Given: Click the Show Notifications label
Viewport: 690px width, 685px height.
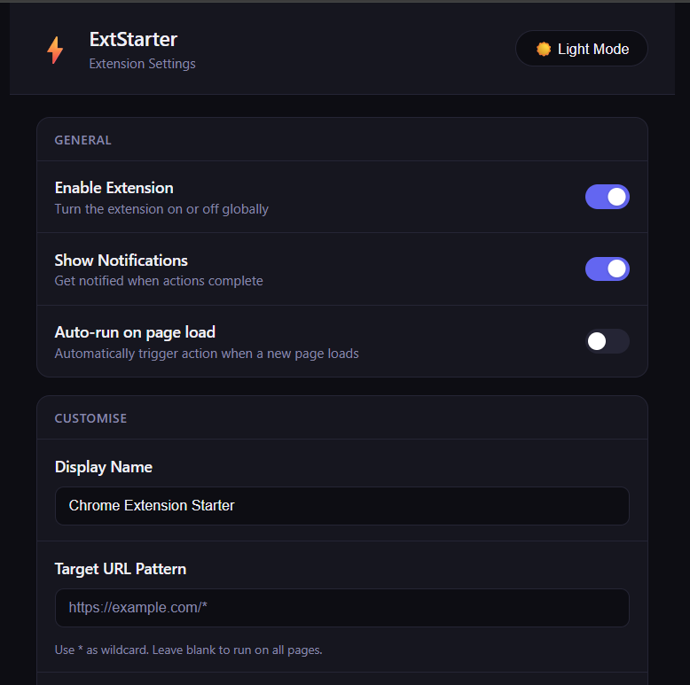Looking at the screenshot, I should pyautogui.click(x=121, y=261).
